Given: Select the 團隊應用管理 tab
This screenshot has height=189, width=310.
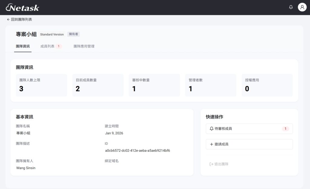Looking at the screenshot, I should (x=84, y=46).
